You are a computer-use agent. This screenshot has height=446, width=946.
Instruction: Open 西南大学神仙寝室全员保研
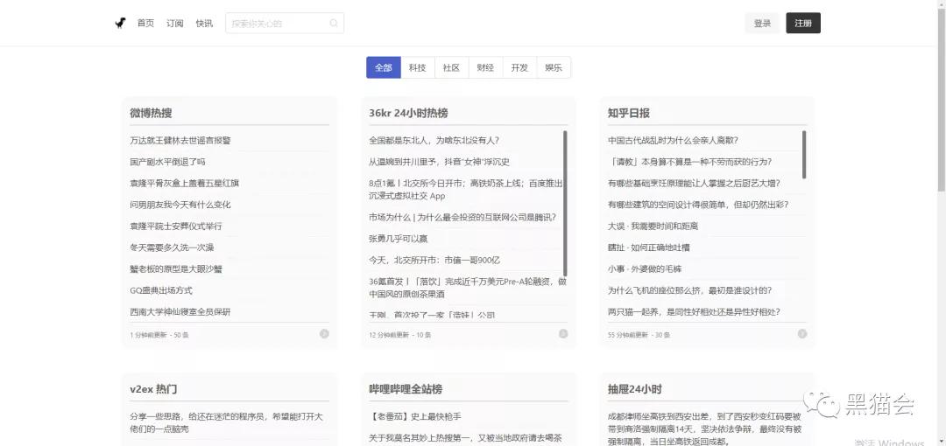180,312
